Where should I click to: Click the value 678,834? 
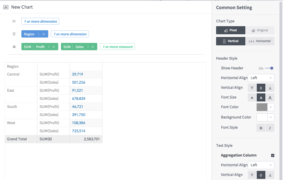(x=79, y=99)
